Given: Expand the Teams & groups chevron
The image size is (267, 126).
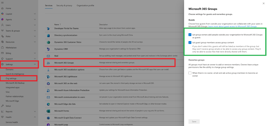Looking at the screenshot, I should pyautogui.click(x=35, y=31).
